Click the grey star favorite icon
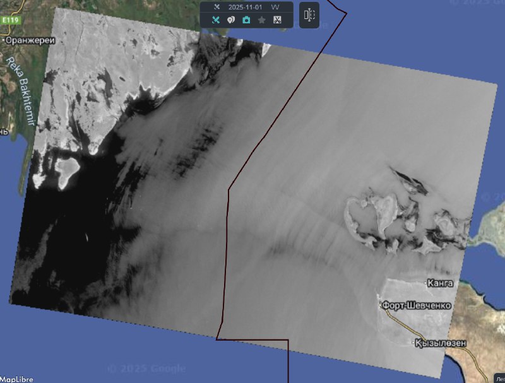505x383 pixels. tap(261, 20)
